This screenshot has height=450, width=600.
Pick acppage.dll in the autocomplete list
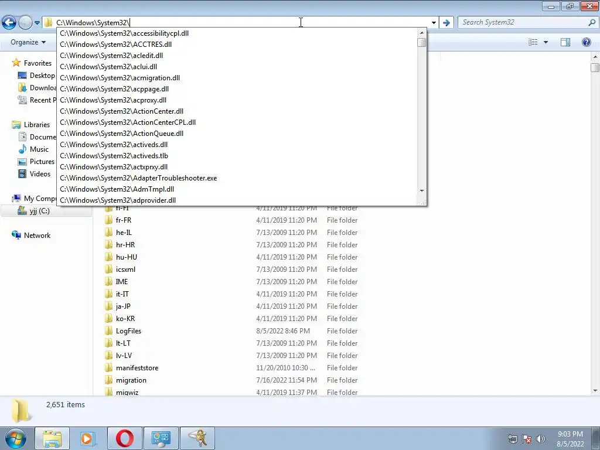click(x=237, y=89)
